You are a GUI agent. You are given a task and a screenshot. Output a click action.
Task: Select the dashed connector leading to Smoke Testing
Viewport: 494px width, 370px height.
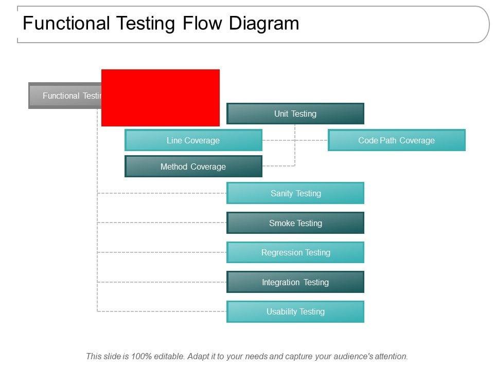pyautogui.click(x=162, y=223)
